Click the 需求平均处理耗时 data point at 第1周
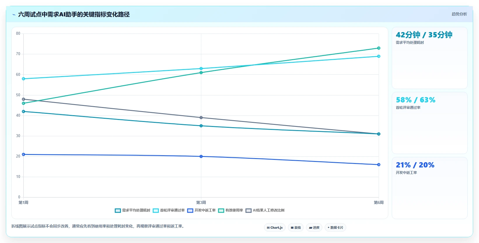 [x=23, y=111]
